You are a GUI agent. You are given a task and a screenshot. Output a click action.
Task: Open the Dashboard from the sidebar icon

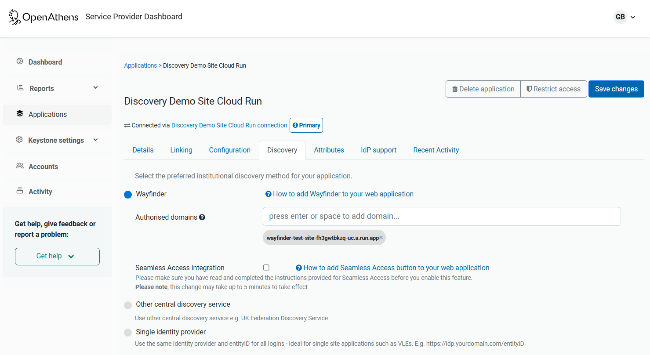(x=19, y=62)
